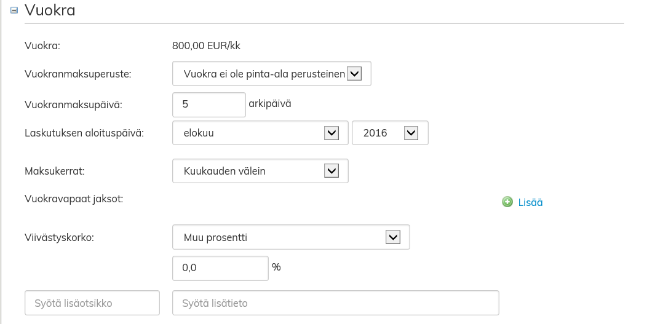Click the Lisää link text

pos(530,202)
